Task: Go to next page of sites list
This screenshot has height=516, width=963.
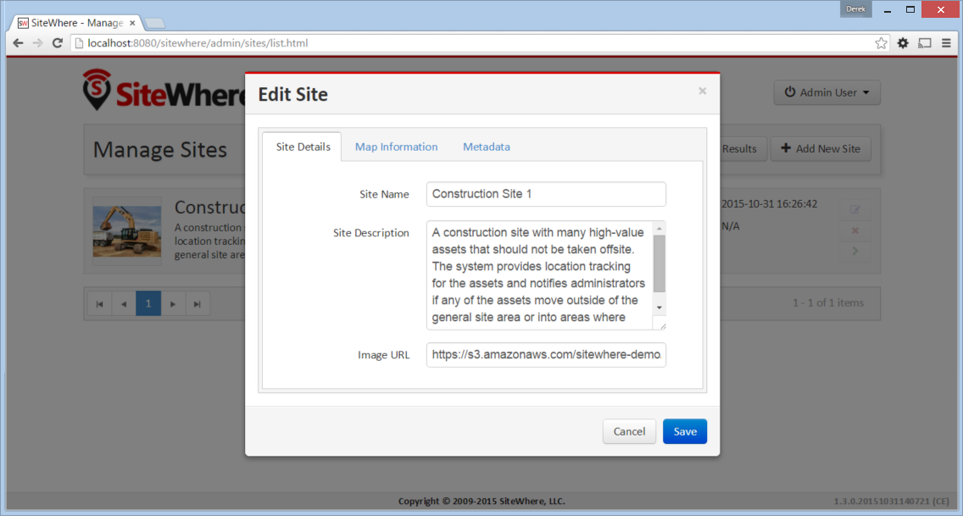Action: click(173, 303)
